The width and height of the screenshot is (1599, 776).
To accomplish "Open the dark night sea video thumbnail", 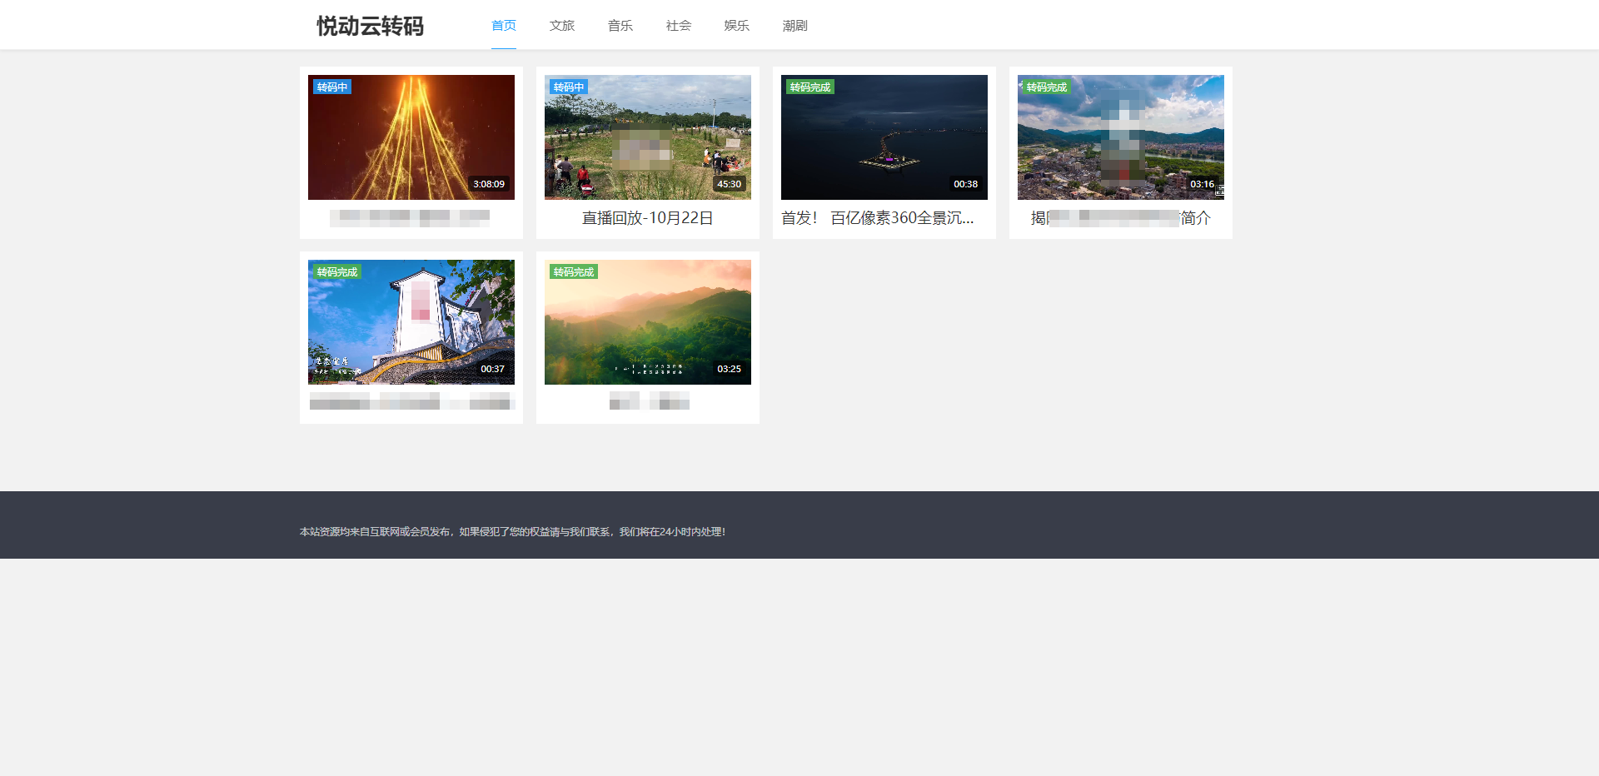I will (x=884, y=137).
